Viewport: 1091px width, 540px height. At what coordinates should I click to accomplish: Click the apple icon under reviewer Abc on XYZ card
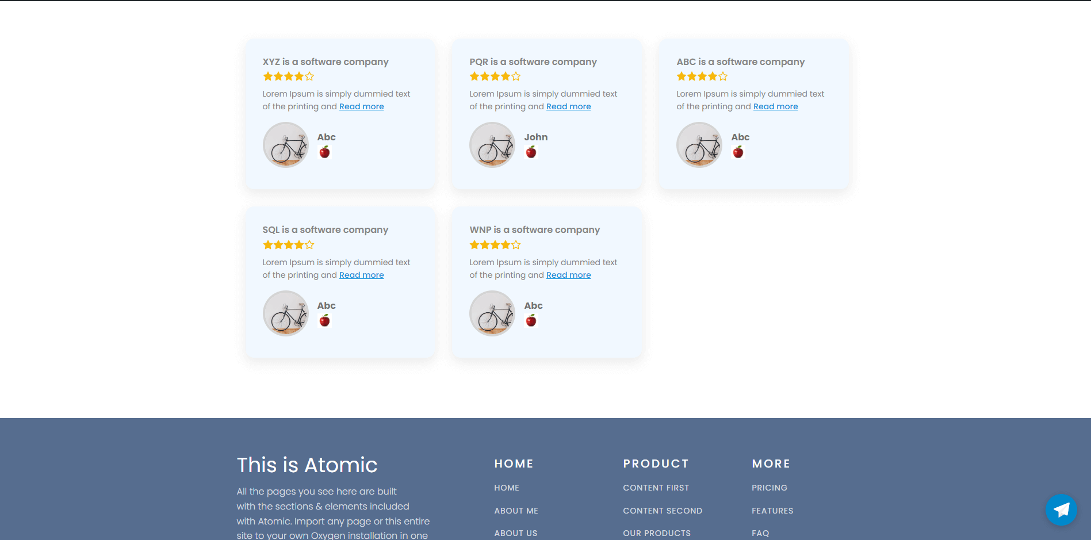click(x=325, y=152)
